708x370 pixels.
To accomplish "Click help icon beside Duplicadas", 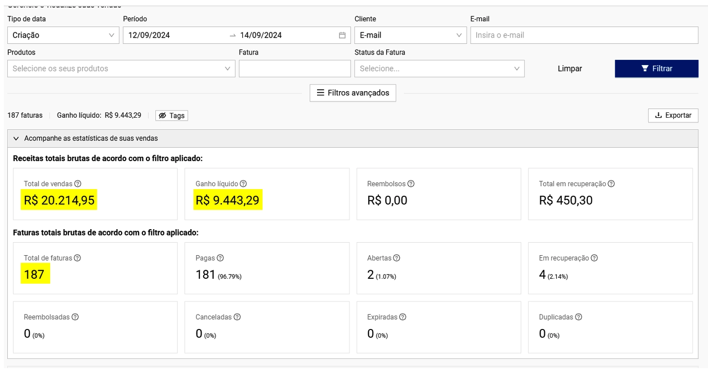I will point(579,317).
